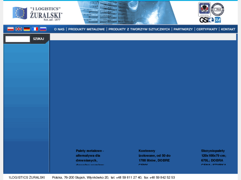Click footer text 1LOGISTICS ŻURALSKI
241x180 pixels.
27,177
